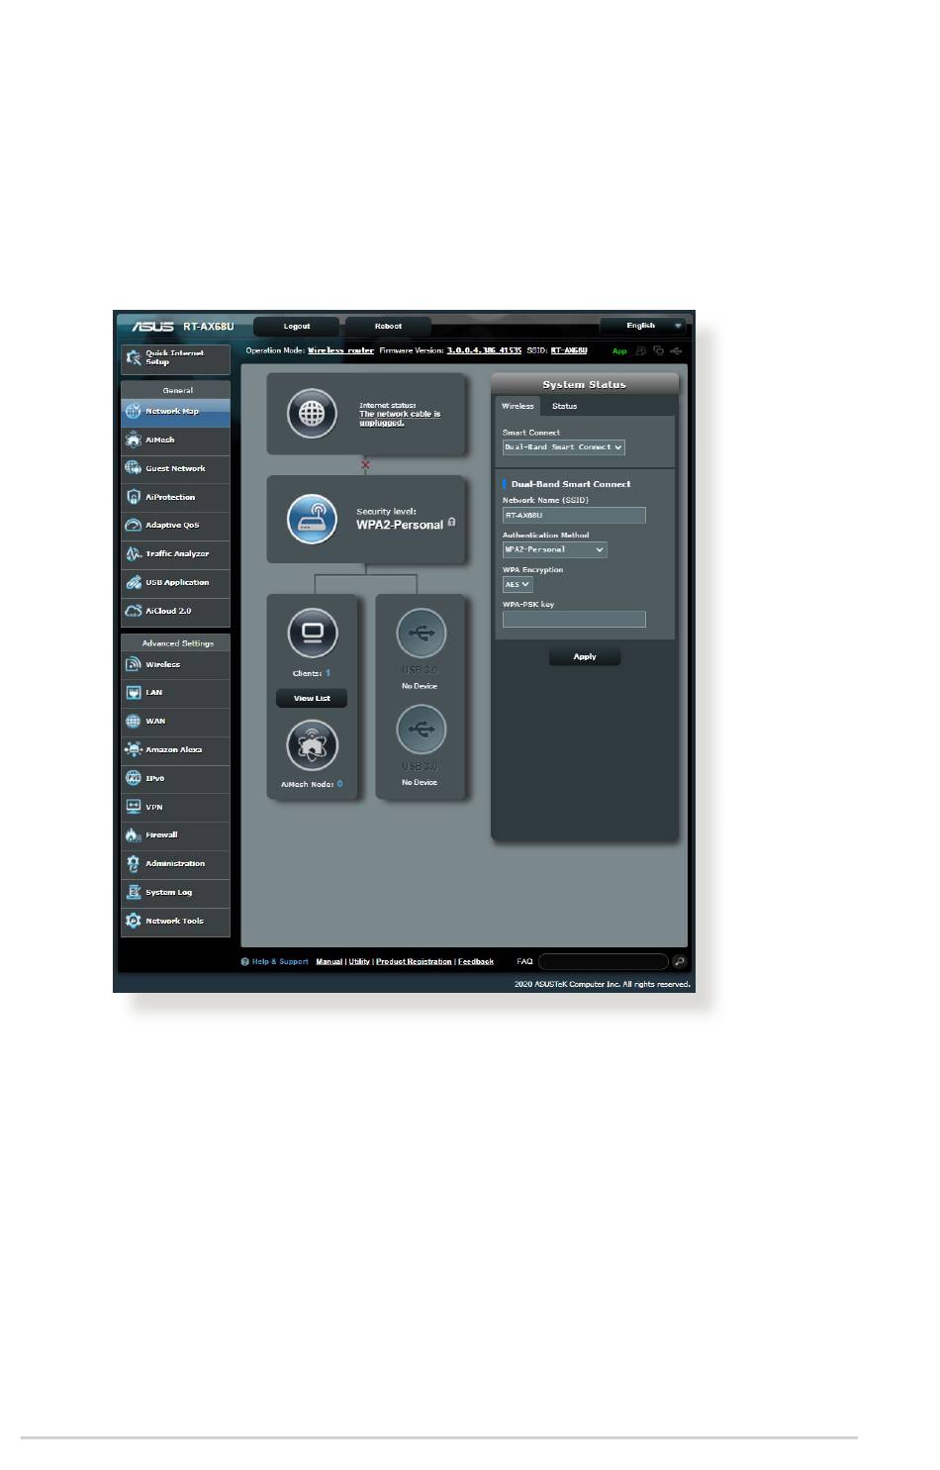
Task: Click the SSID RT-AX68U link in header
Action: tap(569, 351)
